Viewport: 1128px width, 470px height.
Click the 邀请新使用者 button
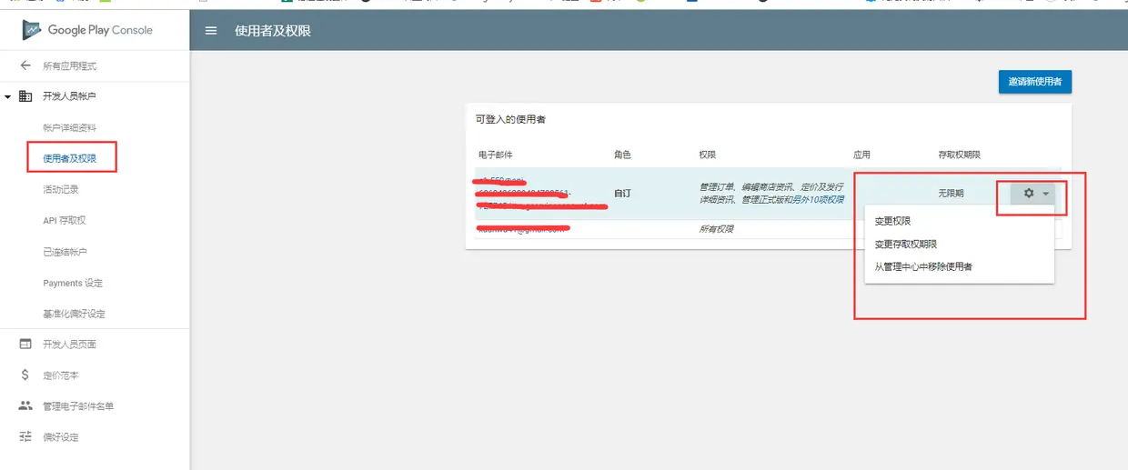[1035, 82]
